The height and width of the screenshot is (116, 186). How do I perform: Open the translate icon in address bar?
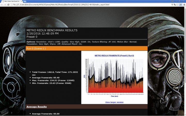[175, 5]
